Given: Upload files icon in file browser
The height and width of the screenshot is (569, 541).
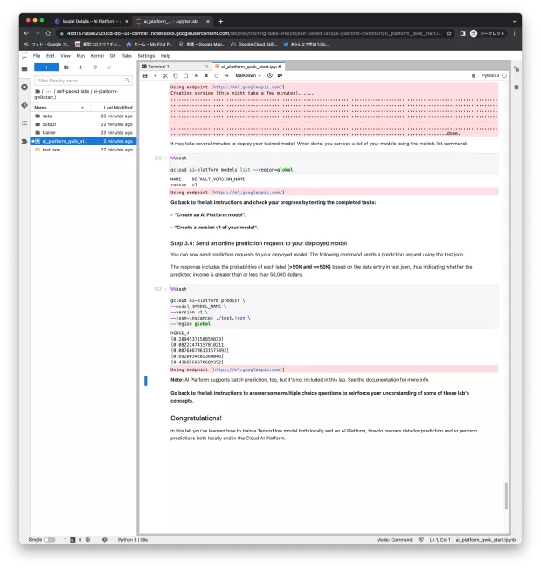Looking at the screenshot, I should pos(80,67).
